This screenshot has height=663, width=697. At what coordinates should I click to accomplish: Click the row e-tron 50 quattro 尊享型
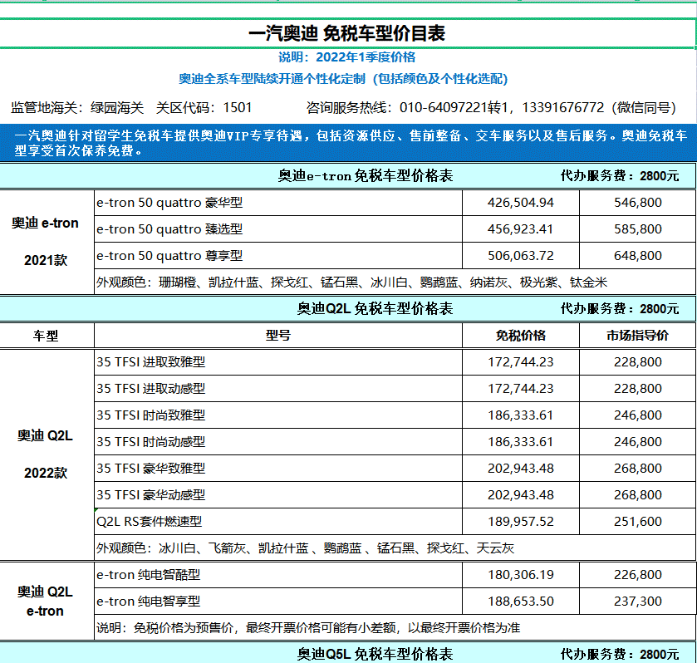pyautogui.click(x=278, y=256)
